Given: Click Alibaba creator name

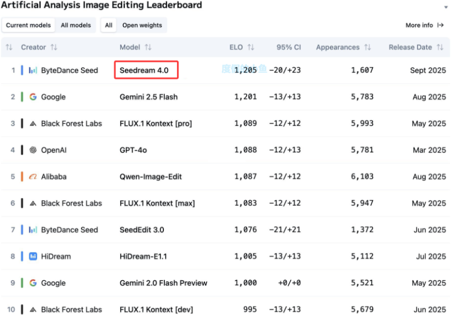Looking at the screenshot, I should coord(54,176).
